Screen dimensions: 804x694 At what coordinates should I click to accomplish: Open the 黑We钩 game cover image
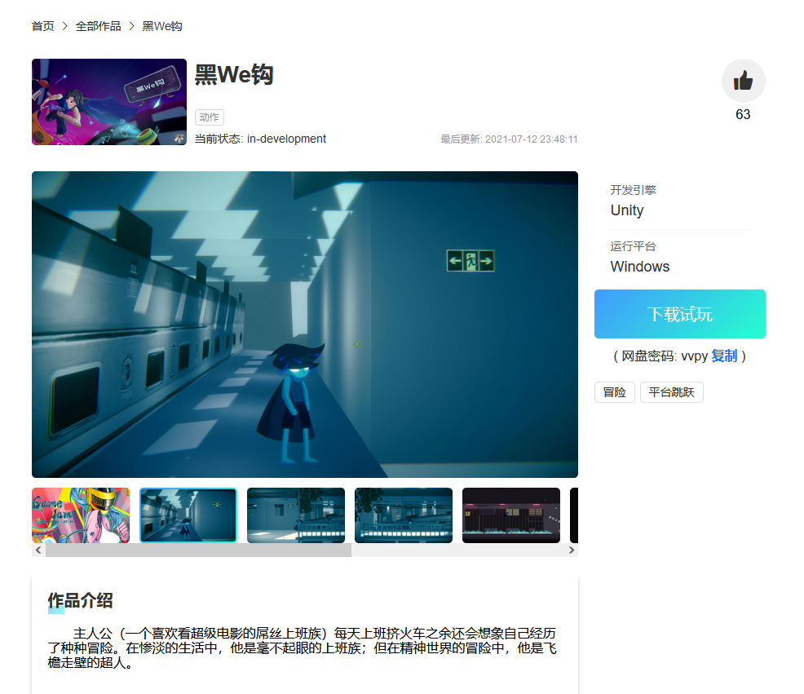pyautogui.click(x=109, y=102)
